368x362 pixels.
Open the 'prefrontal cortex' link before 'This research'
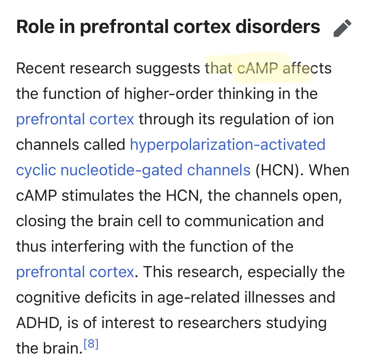(x=75, y=272)
